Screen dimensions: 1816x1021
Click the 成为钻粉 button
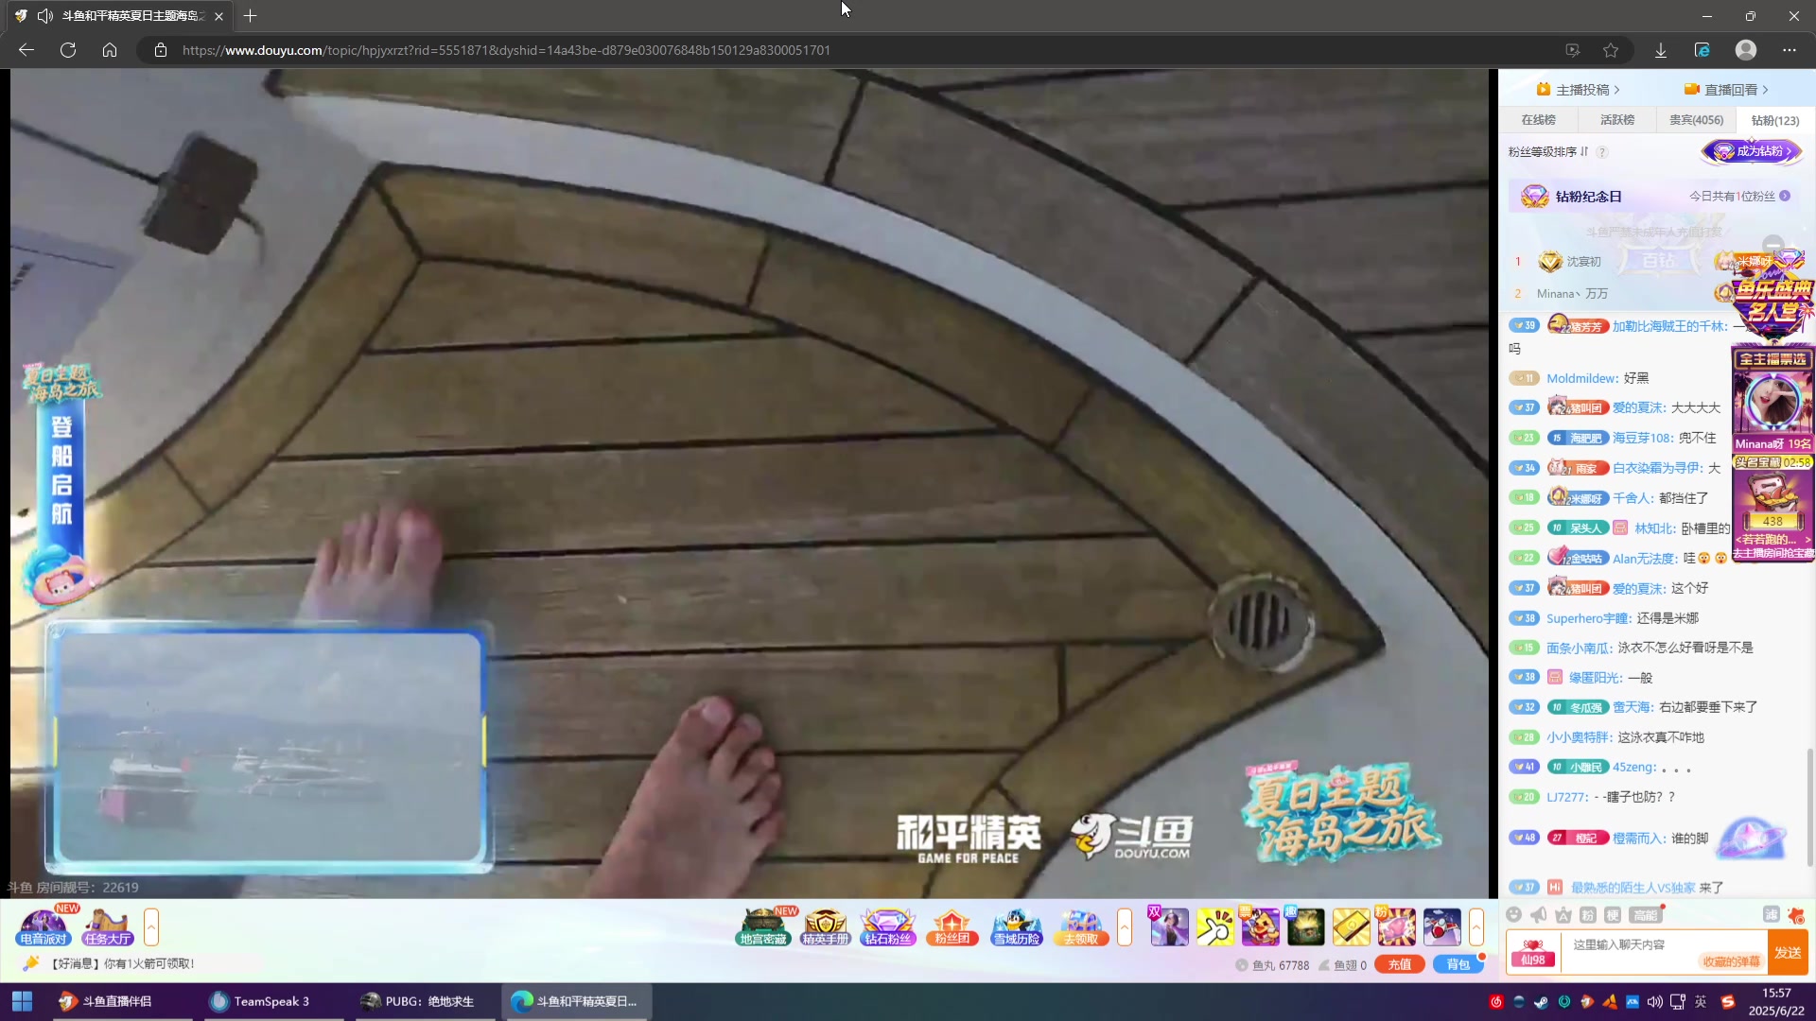[1752, 152]
